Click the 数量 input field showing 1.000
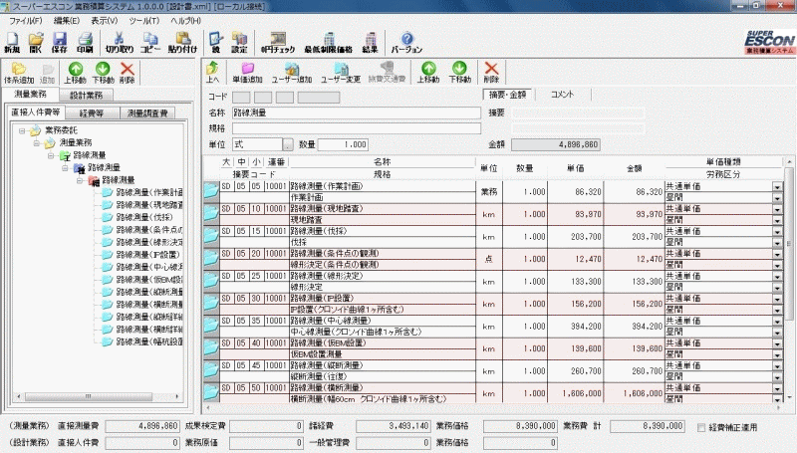Viewport: 797px width, 453px height. coord(344,145)
